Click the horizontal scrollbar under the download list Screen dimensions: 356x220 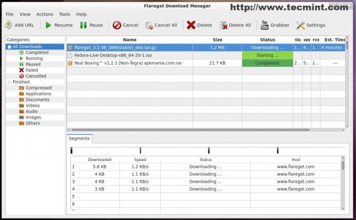point(191,130)
